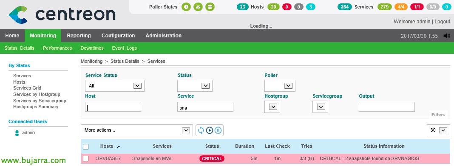Click the play refresh control icon
This screenshot has width=454, height=166.
[x=210, y=130]
